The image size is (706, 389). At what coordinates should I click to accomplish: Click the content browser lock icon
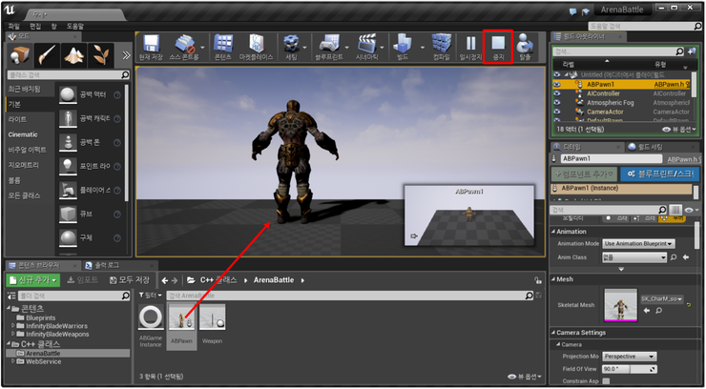pyautogui.click(x=537, y=280)
